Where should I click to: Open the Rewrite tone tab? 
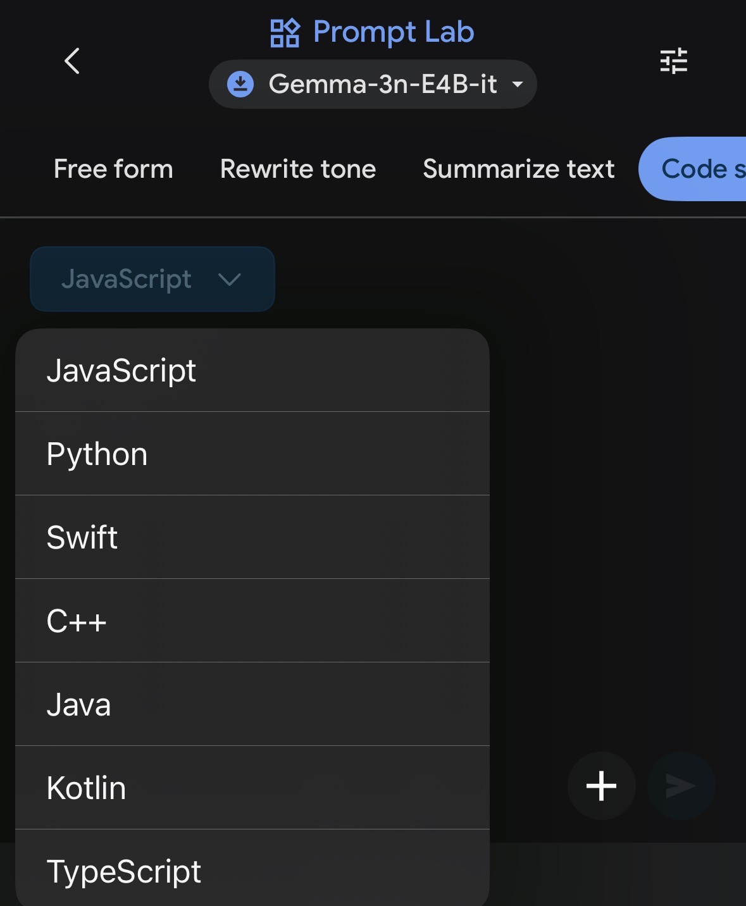[298, 169]
